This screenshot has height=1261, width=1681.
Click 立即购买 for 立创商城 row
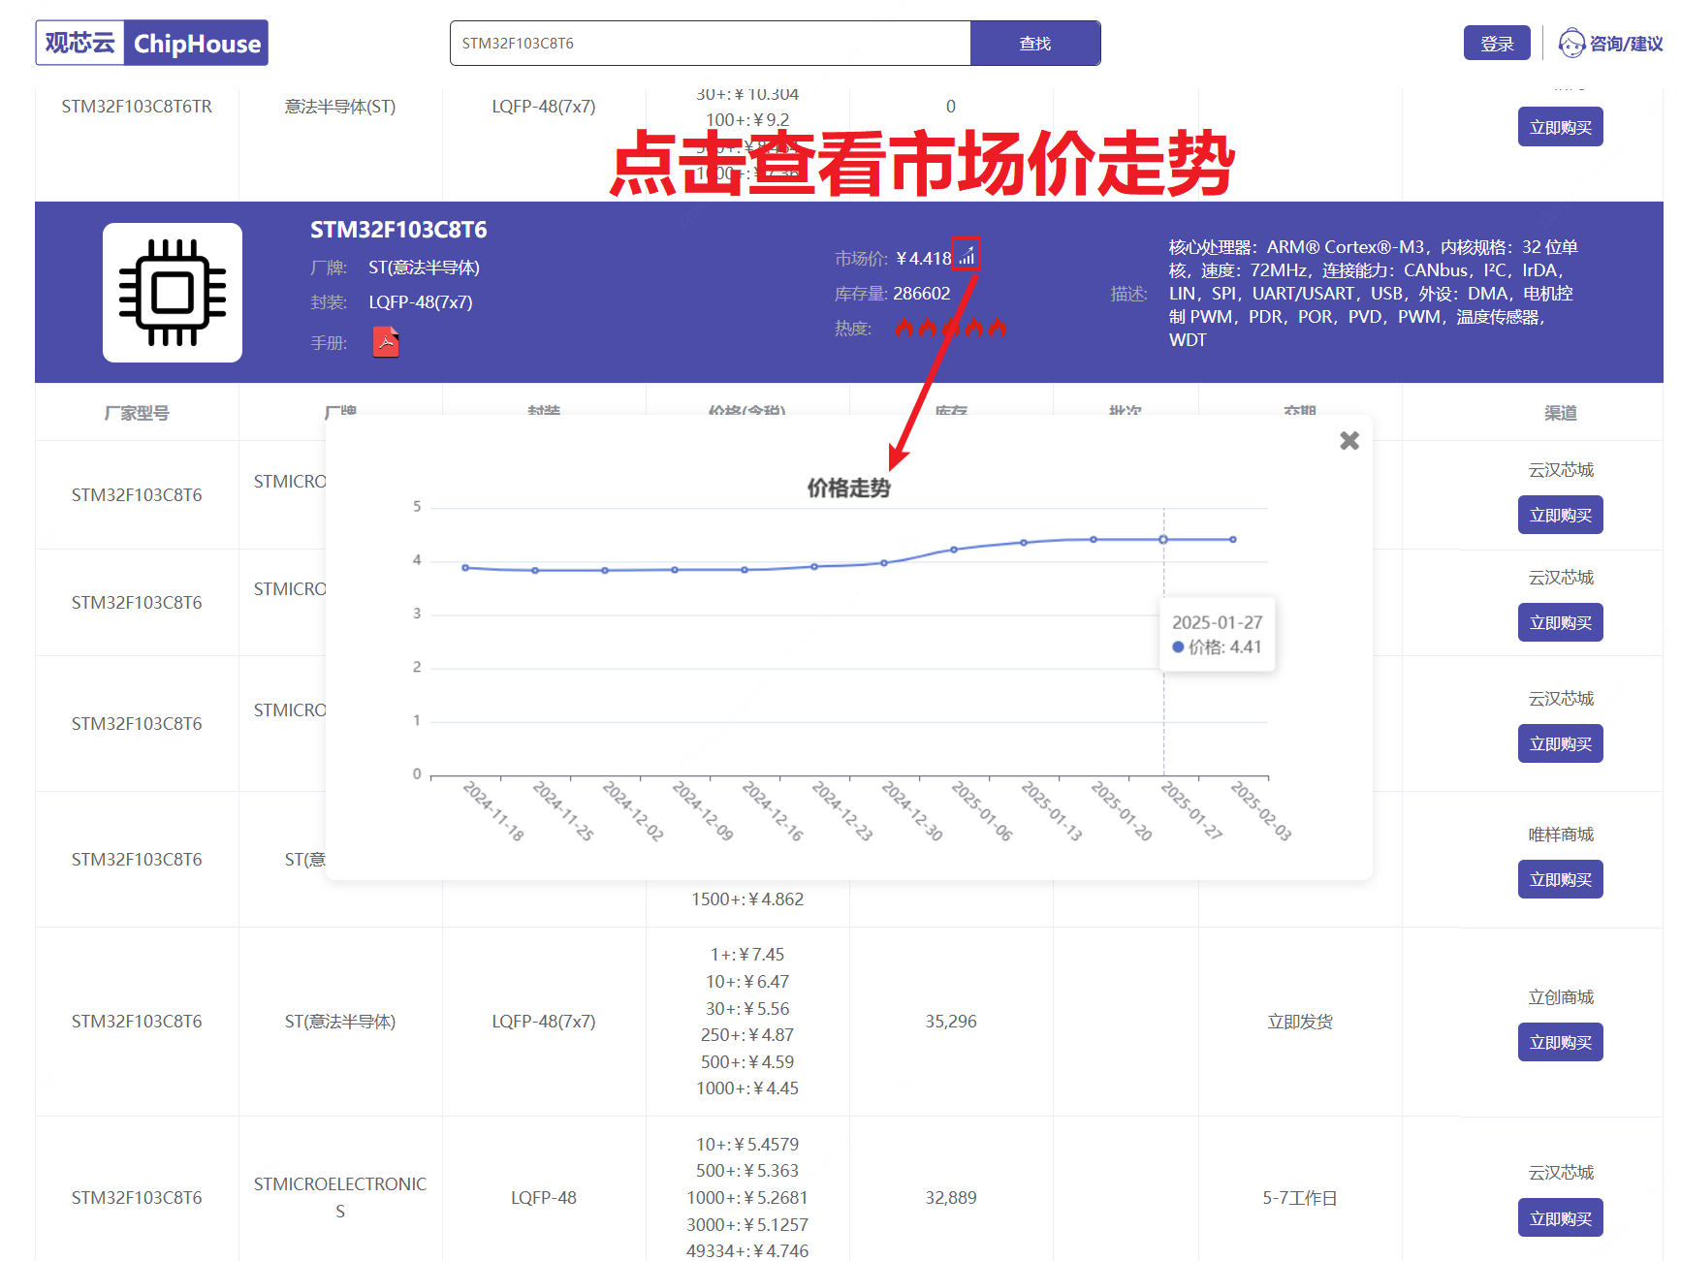(x=1561, y=1042)
